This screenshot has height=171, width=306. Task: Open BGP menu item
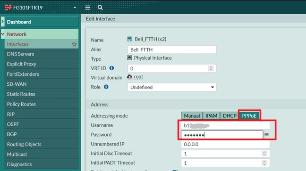pos(42,134)
